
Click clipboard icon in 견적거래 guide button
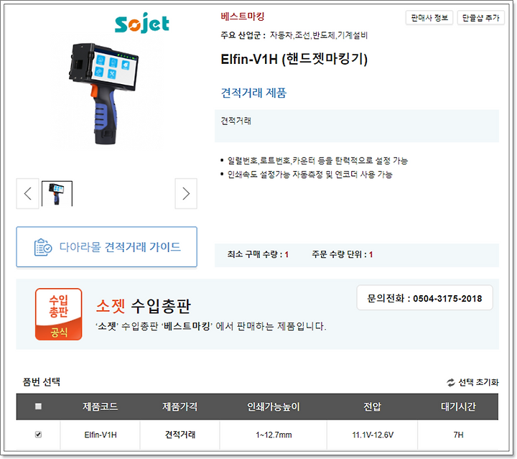pyautogui.click(x=43, y=247)
